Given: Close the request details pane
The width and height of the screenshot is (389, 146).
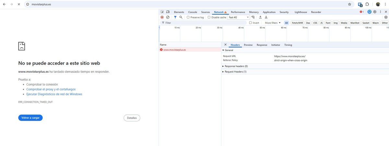Looking at the screenshot, I should [x=225, y=45].
